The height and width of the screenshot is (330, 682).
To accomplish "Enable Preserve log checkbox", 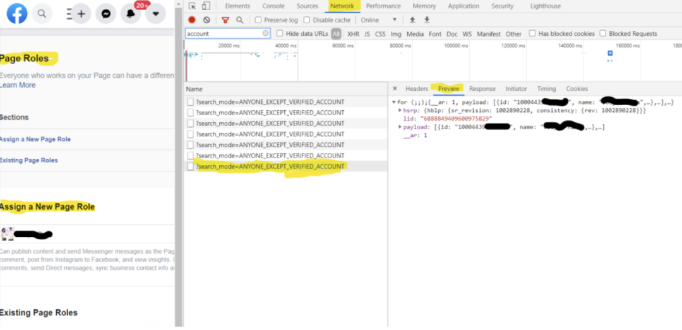I will click(258, 20).
